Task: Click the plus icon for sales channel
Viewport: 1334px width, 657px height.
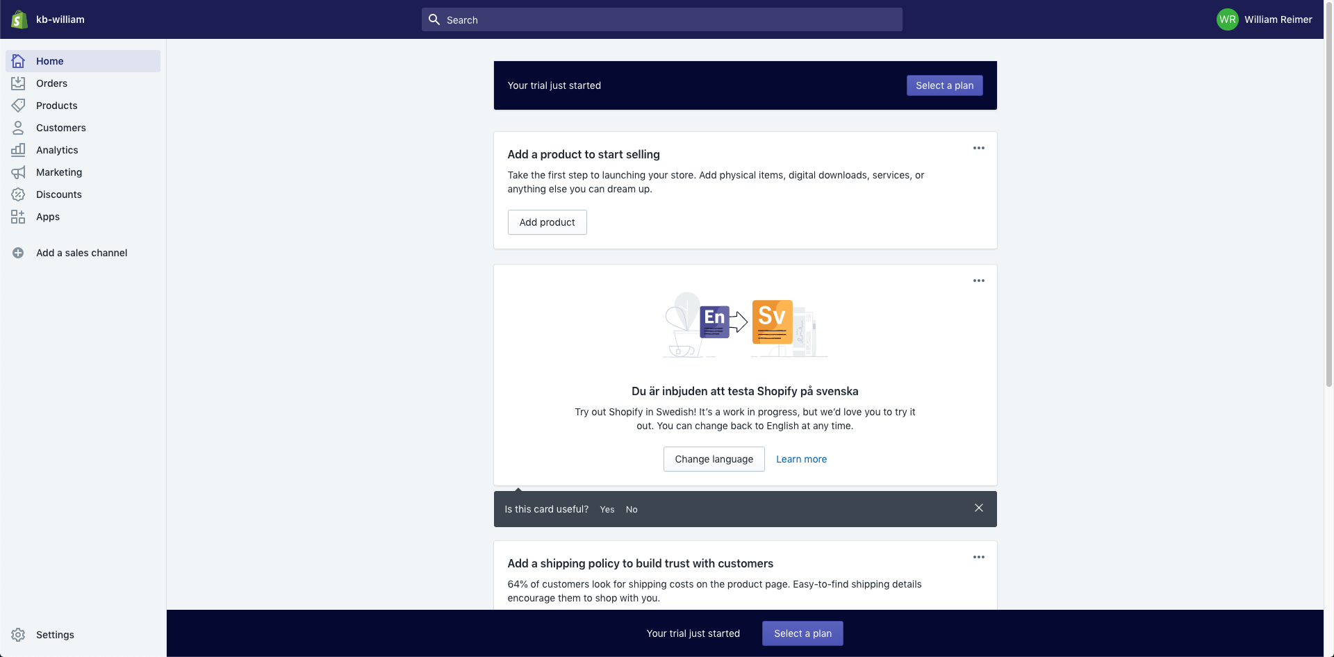Action: coord(18,253)
